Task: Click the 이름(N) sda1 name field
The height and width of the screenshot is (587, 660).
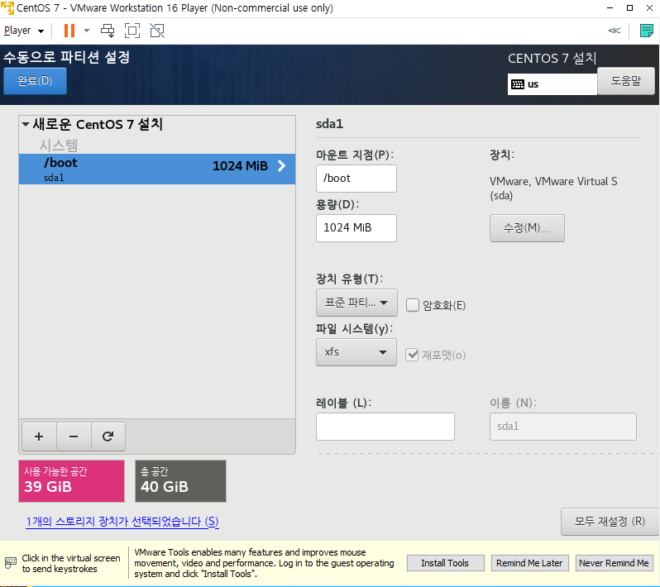Action: [x=562, y=427]
